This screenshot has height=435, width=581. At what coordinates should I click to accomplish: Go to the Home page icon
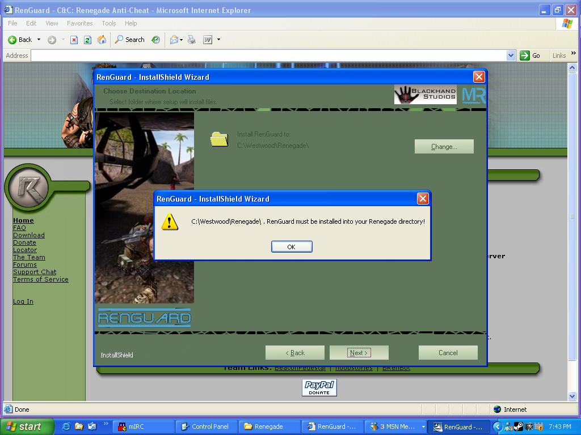[102, 40]
